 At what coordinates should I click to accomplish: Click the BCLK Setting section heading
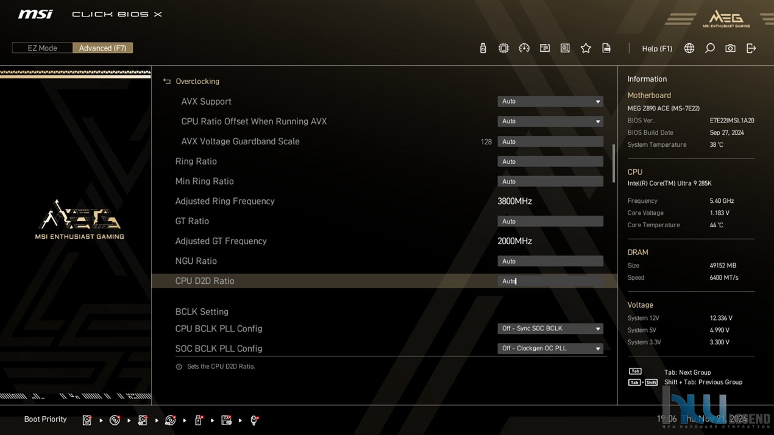click(x=202, y=312)
